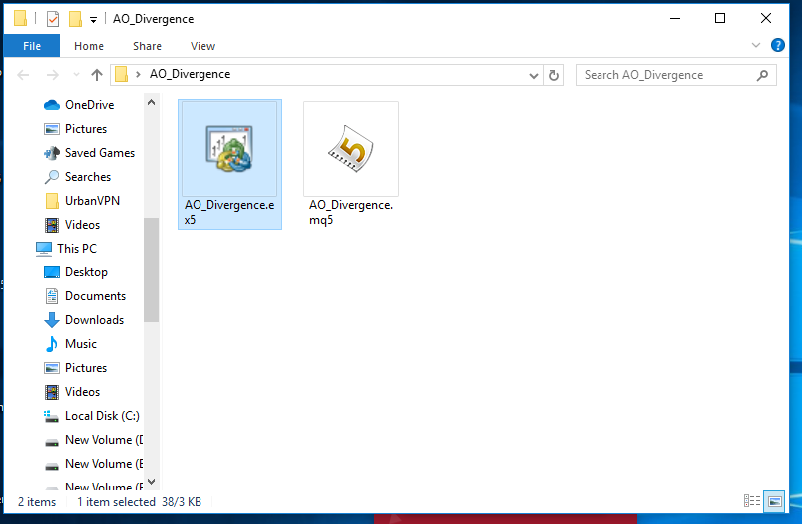Go forward with the Forward arrow
Screen dimensions: 802x524
coord(52,75)
